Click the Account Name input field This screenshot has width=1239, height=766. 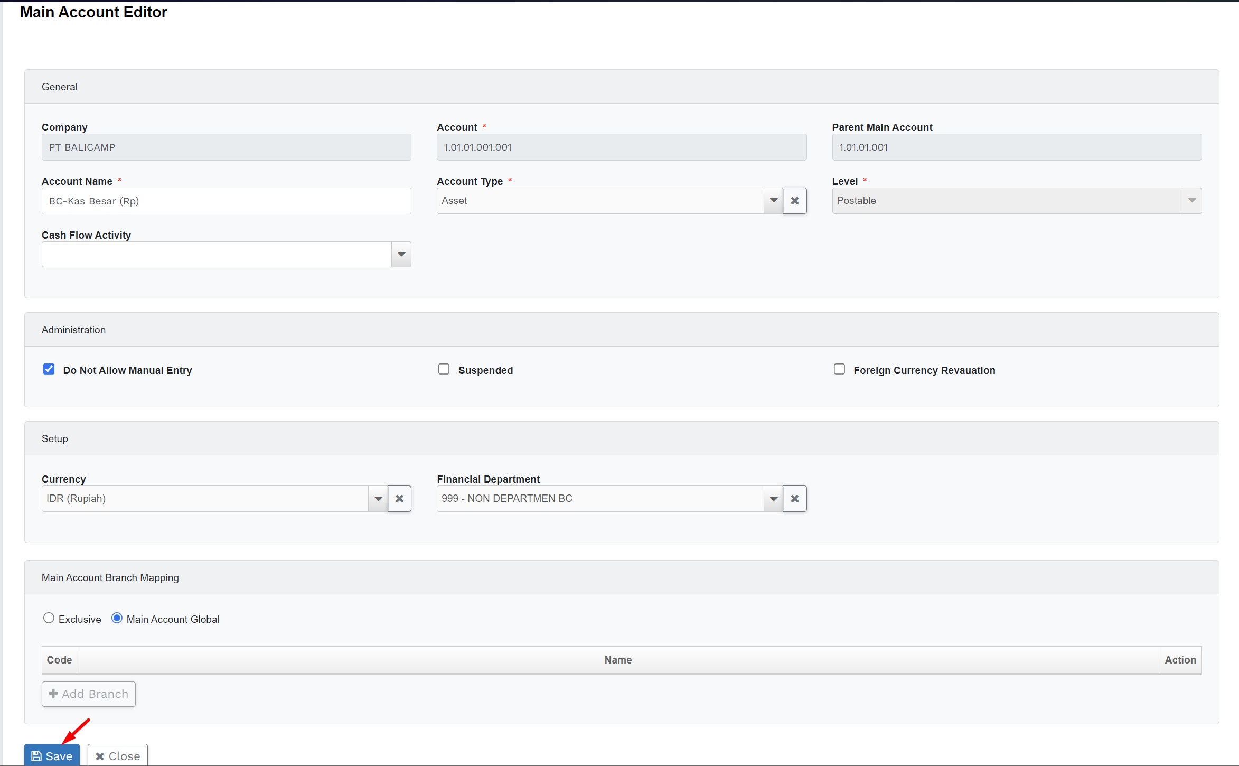(226, 201)
